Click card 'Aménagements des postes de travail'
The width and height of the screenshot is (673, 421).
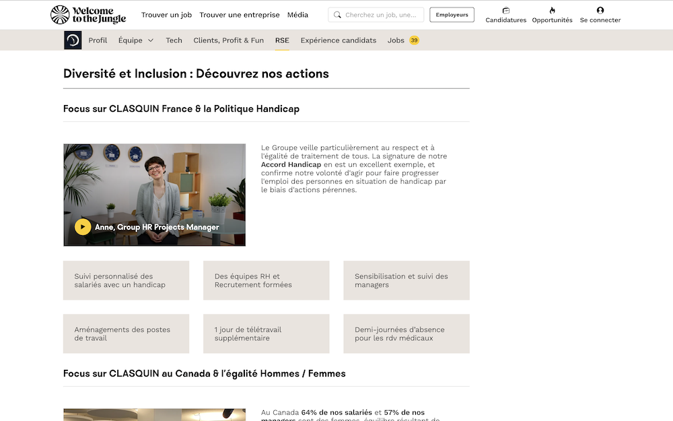pos(127,334)
